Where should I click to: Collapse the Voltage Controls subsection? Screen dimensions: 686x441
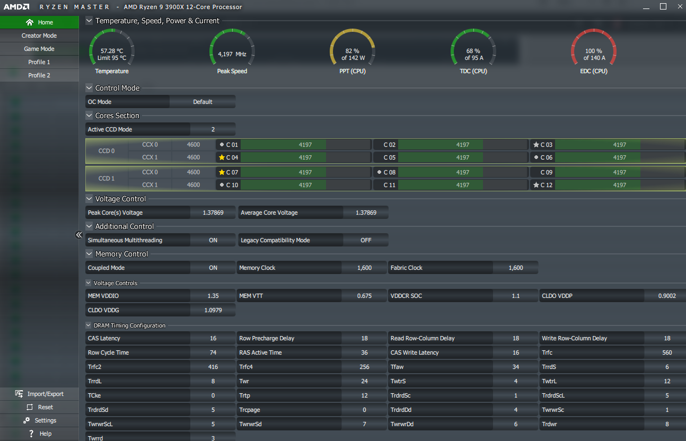(x=88, y=283)
